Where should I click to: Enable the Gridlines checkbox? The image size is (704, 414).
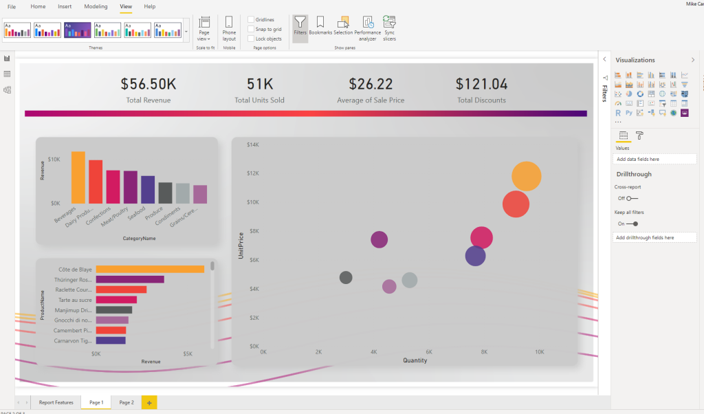[251, 19]
